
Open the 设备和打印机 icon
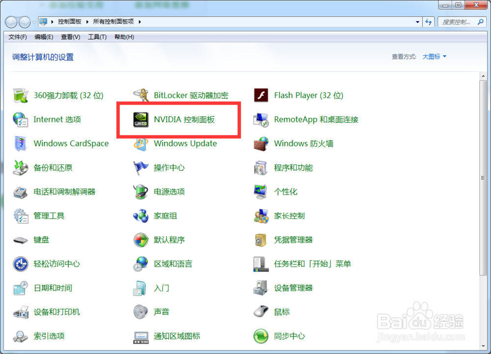point(21,312)
